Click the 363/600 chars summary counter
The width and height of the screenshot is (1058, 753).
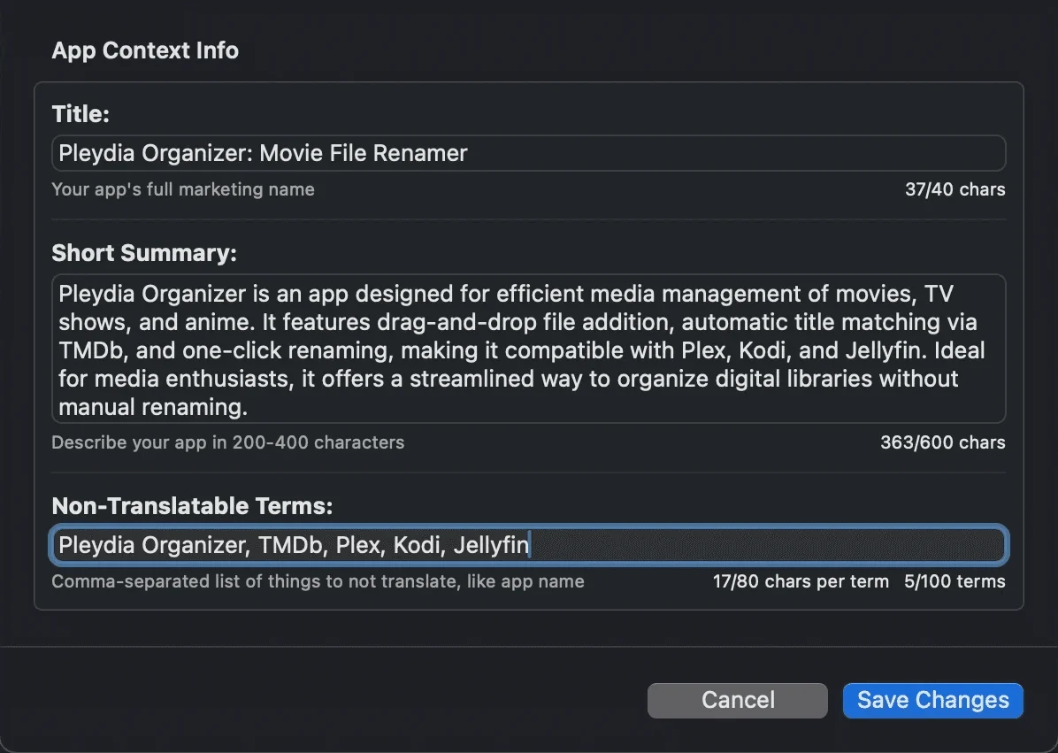tap(942, 442)
